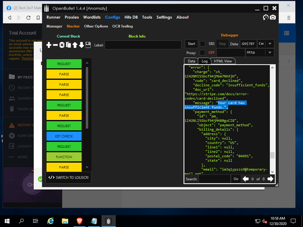Toggle the SBS checkbox

pos(202,44)
